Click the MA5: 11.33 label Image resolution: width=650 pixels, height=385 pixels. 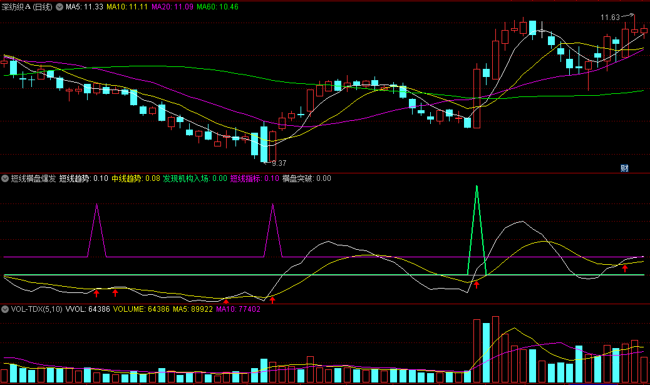(84, 7)
